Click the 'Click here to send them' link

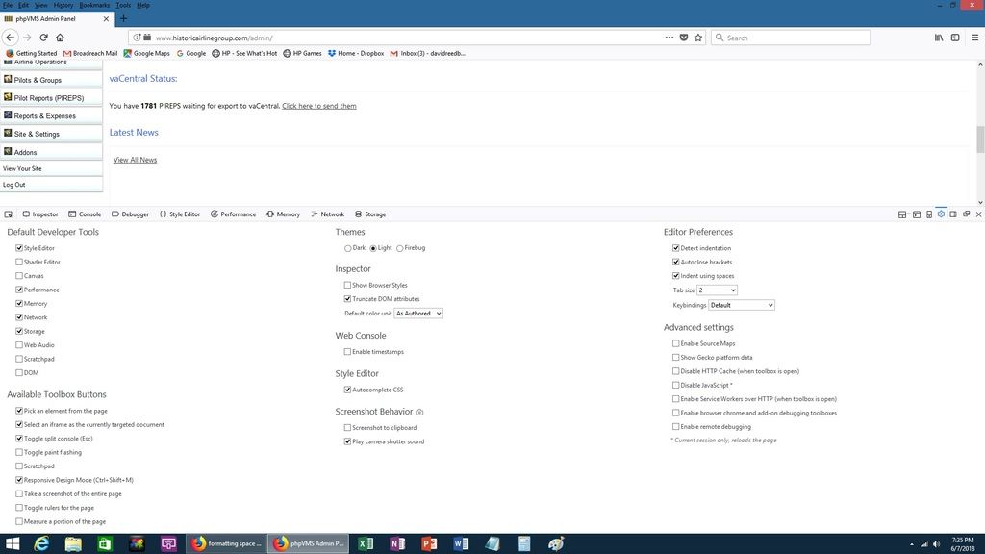click(318, 106)
